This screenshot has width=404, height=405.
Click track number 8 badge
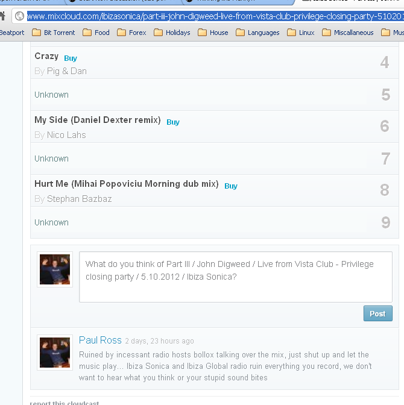tap(385, 190)
